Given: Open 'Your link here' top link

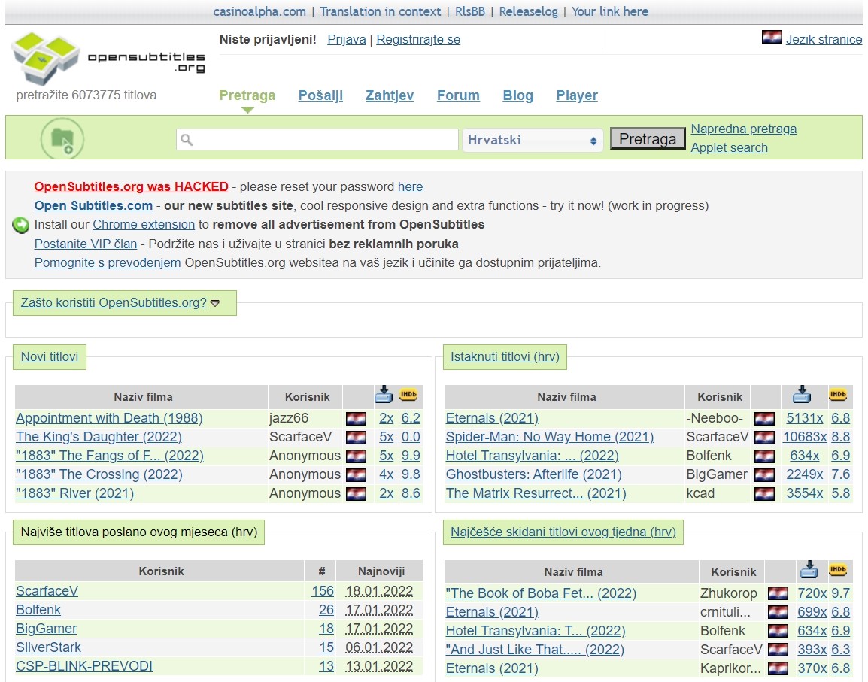Looking at the screenshot, I should click(610, 11).
